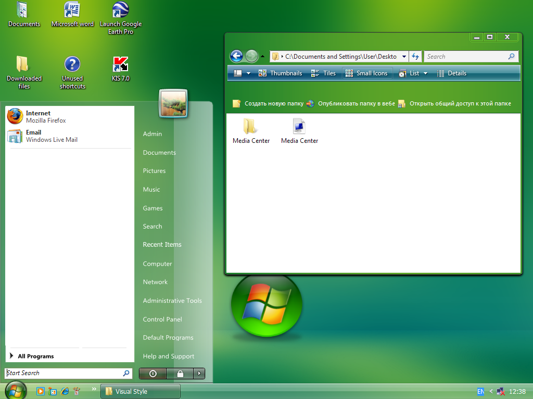
Task: Click the EN language indicator in tray
Action: (x=480, y=392)
